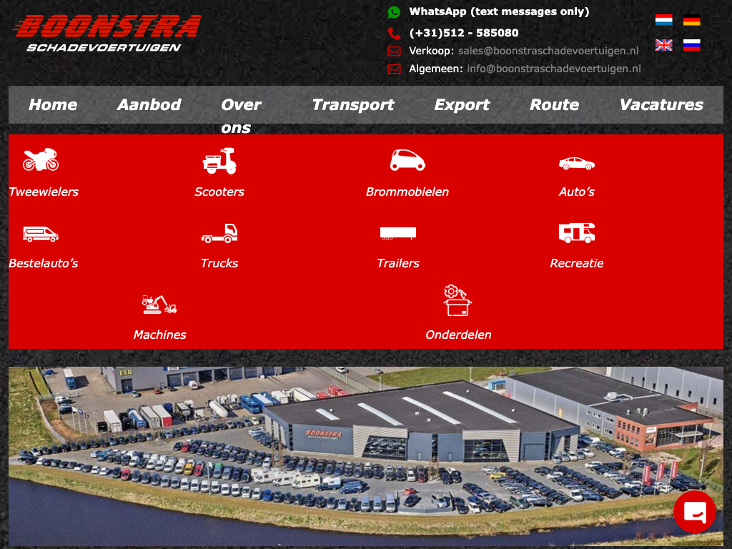
Task: Click the Recreatie text label
Action: point(577,263)
